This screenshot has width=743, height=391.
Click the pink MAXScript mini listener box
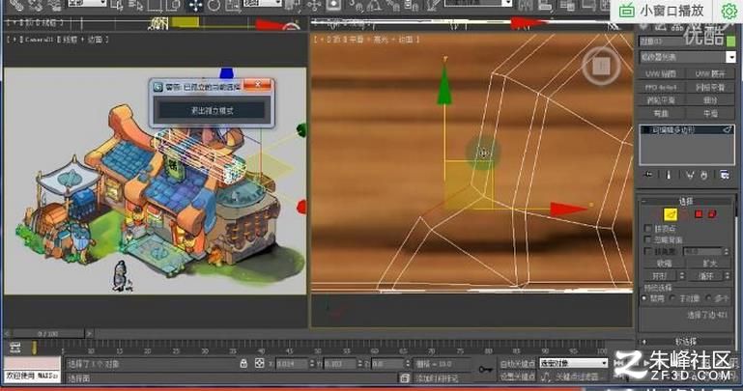(x=32, y=363)
